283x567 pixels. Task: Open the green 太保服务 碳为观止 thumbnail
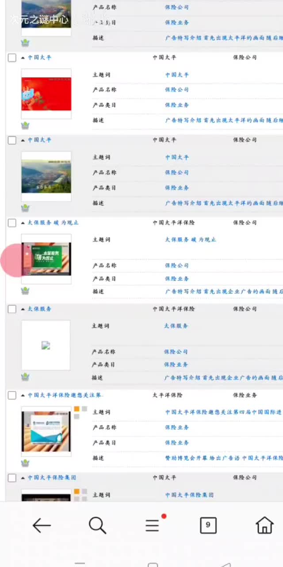pos(46,259)
